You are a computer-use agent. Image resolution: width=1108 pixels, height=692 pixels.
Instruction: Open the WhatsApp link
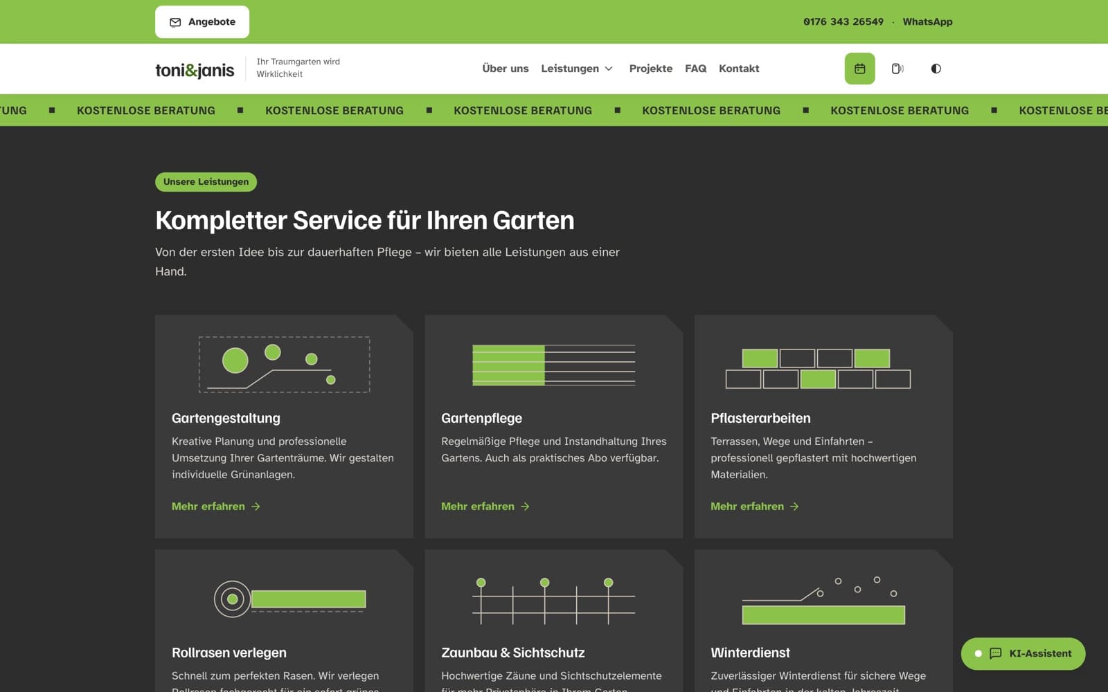point(927,22)
